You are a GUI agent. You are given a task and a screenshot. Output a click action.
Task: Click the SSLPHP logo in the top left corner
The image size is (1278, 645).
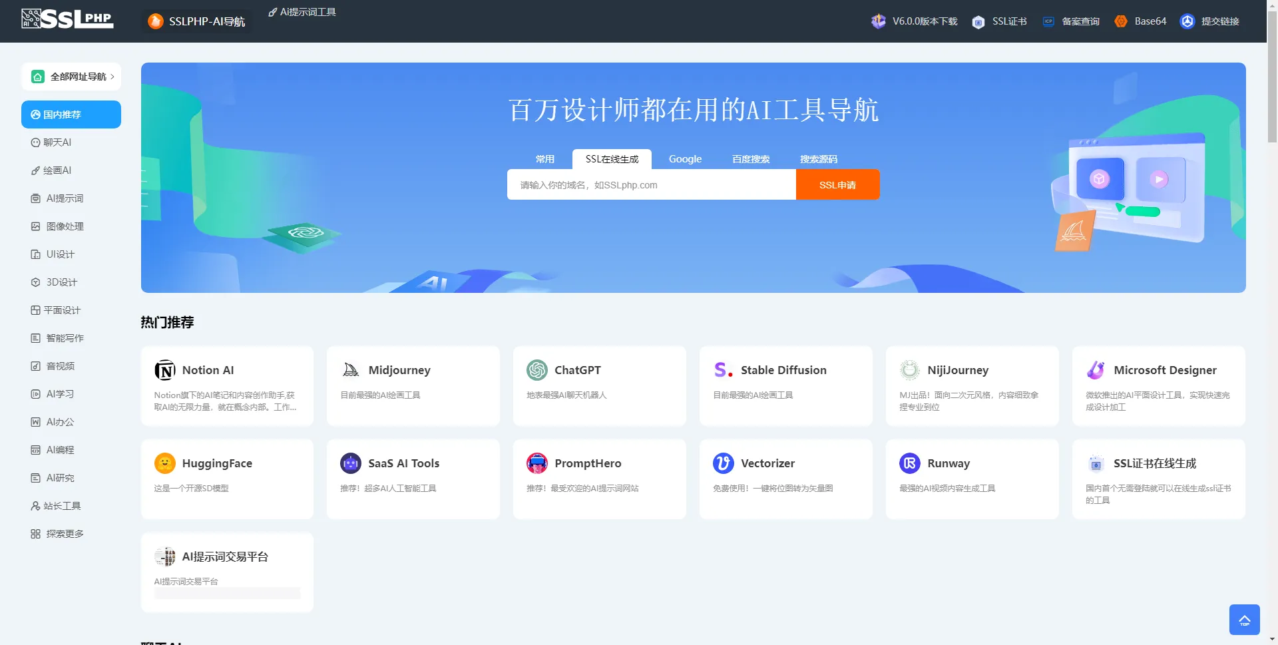[67, 19]
